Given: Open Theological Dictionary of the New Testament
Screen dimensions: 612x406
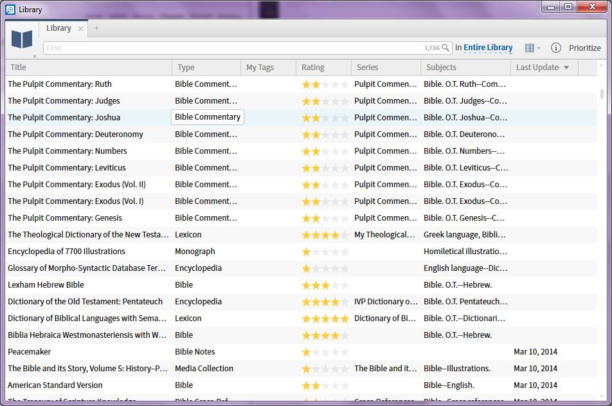Looking at the screenshot, I should [88, 235].
